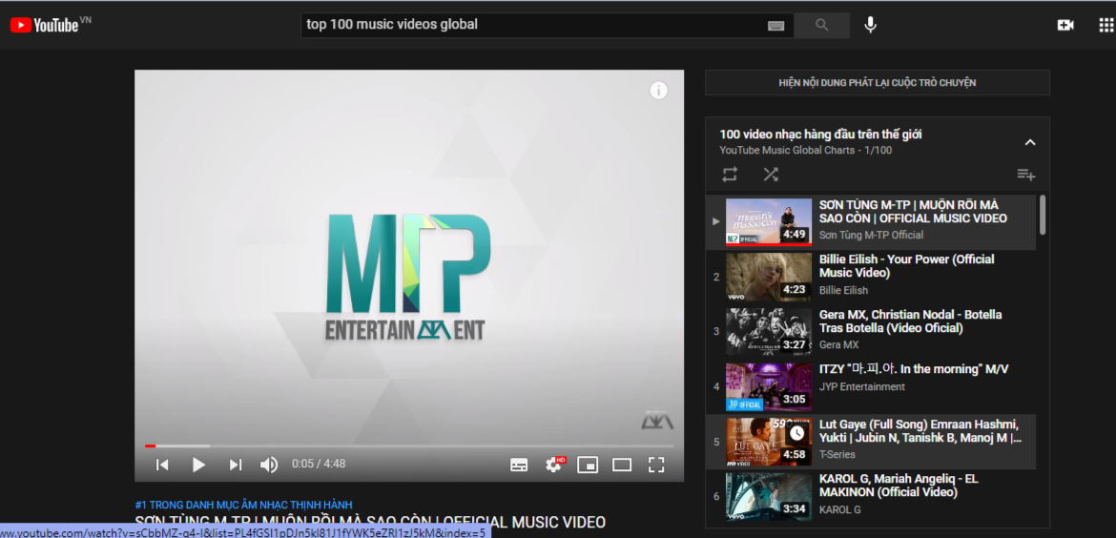Open the create video camera icon
Viewport: 1116px width, 538px height.
pos(1065,25)
